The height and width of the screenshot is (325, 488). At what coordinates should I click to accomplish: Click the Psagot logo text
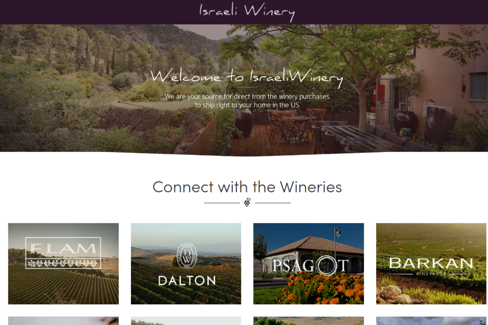click(310, 265)
